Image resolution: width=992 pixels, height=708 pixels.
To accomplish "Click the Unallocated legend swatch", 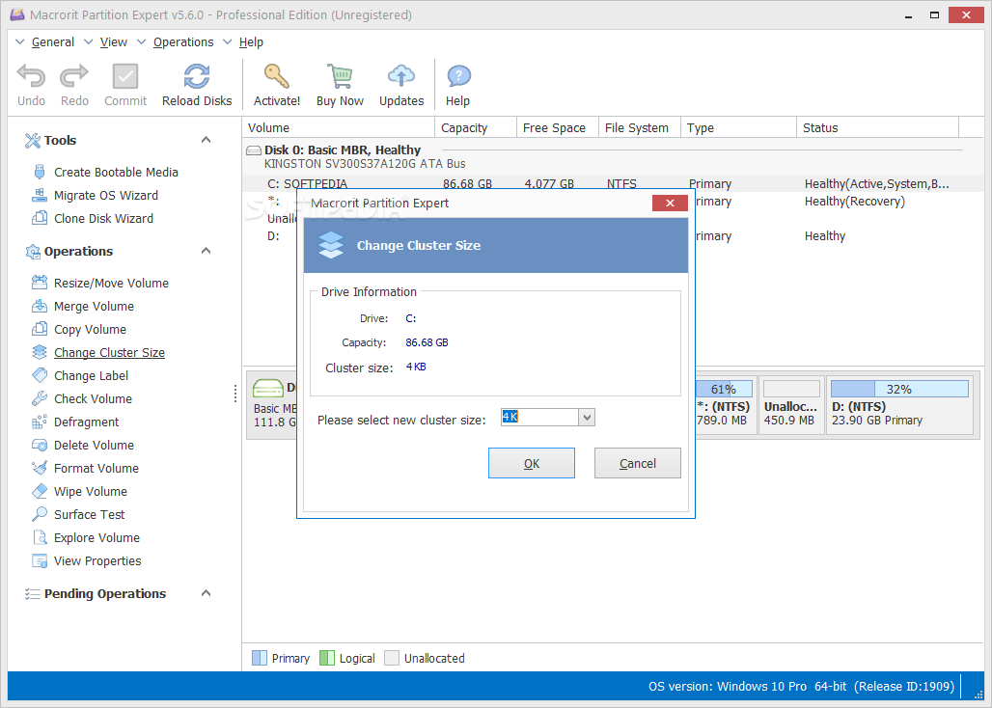I will coord(392,658).
